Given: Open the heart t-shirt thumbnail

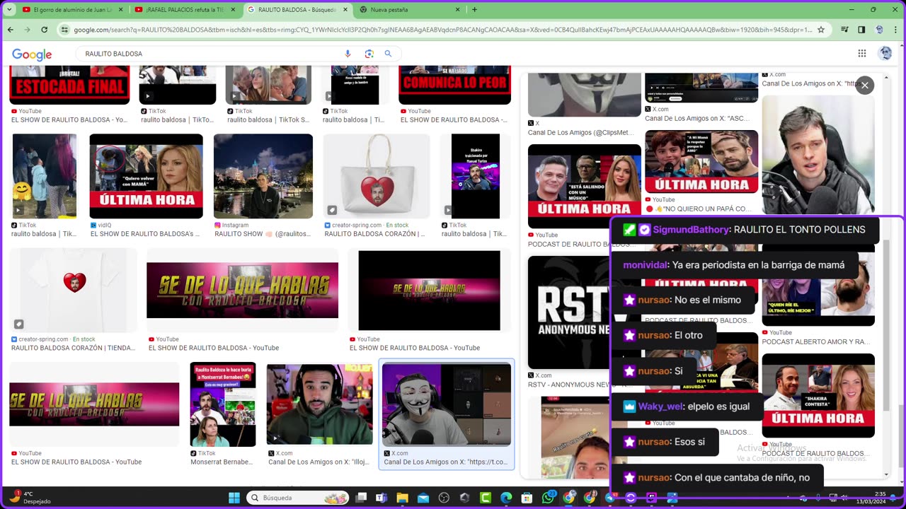Looking at the screenshot, I should pos(74,290).
